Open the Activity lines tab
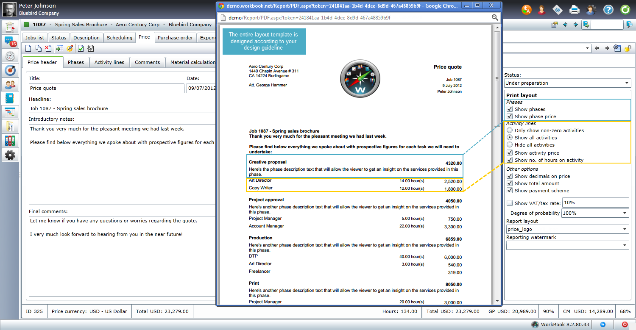 point(109,62)
